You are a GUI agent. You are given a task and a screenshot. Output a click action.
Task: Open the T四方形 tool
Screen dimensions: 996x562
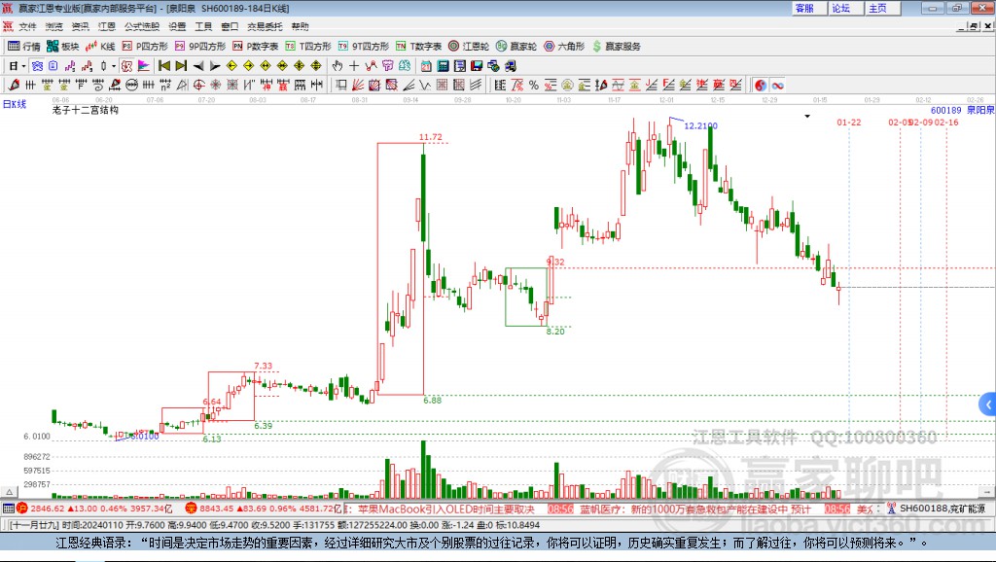click(x=308, y=47)
